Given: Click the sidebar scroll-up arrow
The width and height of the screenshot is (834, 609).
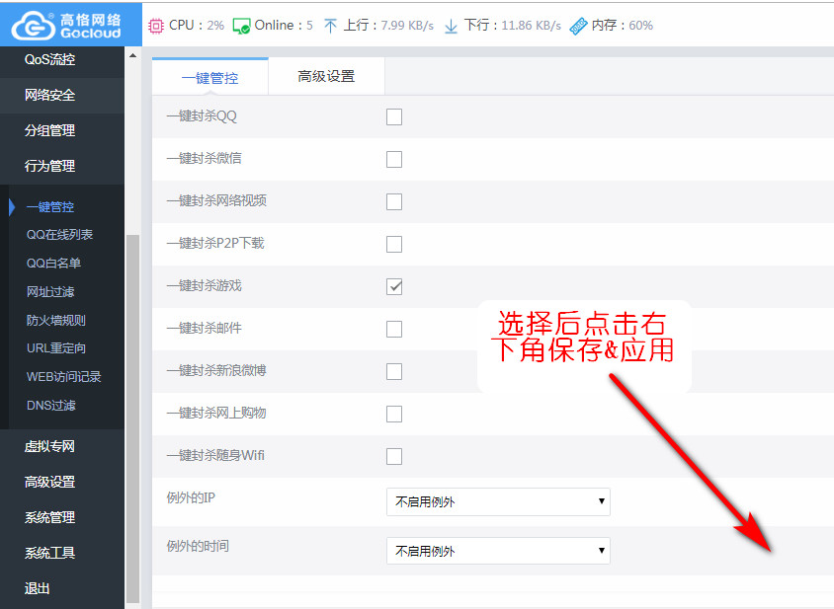Looking at the screenshot, I should coord(132,55).
